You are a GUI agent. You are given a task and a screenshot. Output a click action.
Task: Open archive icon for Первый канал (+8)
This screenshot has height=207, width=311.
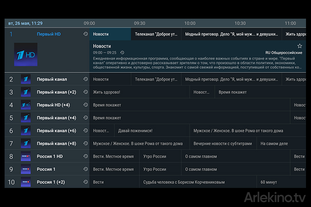[x=85, y=143]
